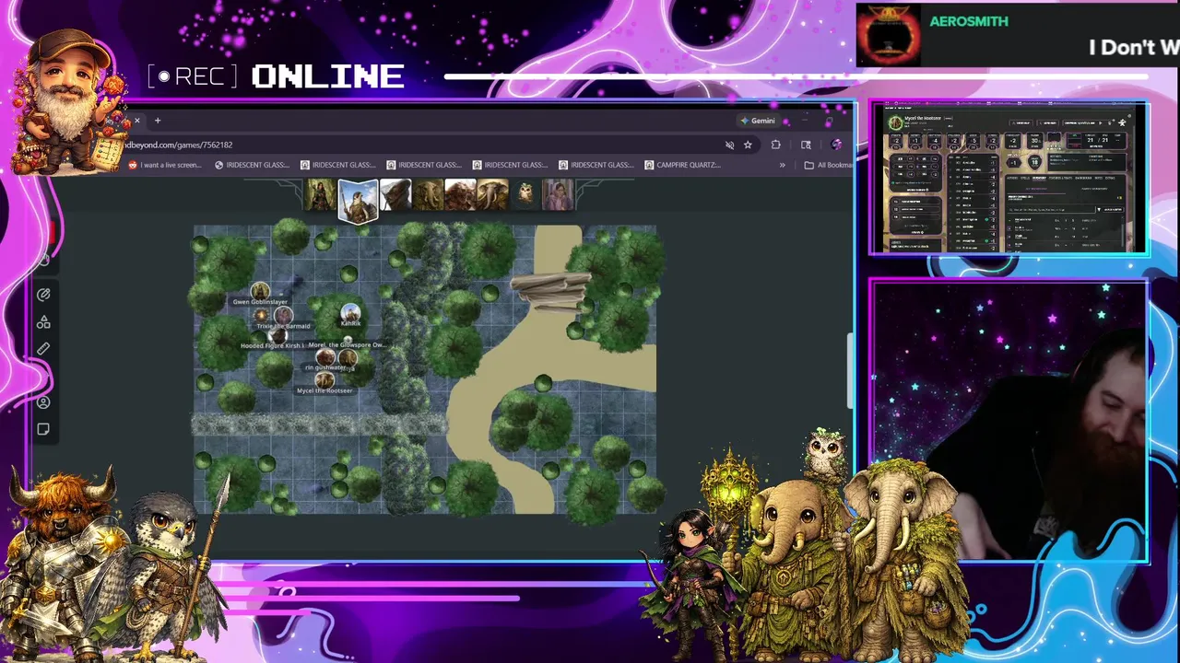Open the tokens person icon in sidebar
This screenshot has width=1180, height=663.
pyautogui.click(x=43, y=402)
